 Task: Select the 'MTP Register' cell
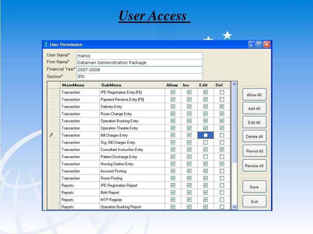click(132, 200)
